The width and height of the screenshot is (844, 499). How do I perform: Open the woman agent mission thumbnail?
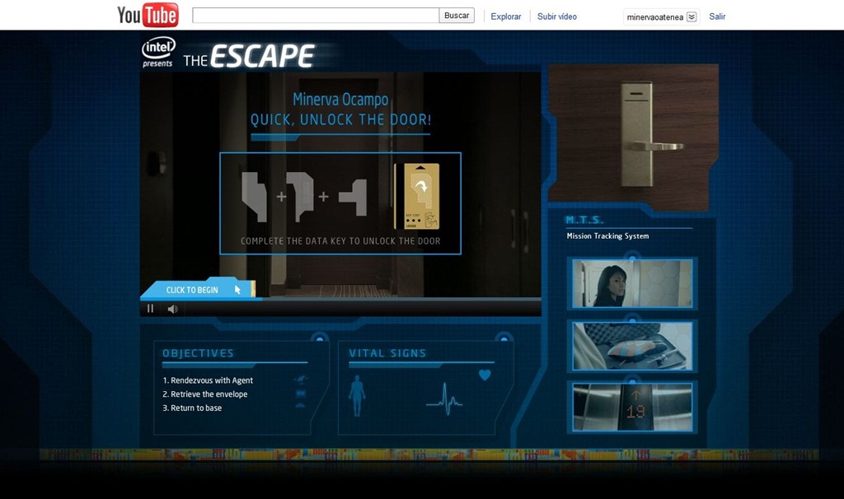tap(632, 284)
